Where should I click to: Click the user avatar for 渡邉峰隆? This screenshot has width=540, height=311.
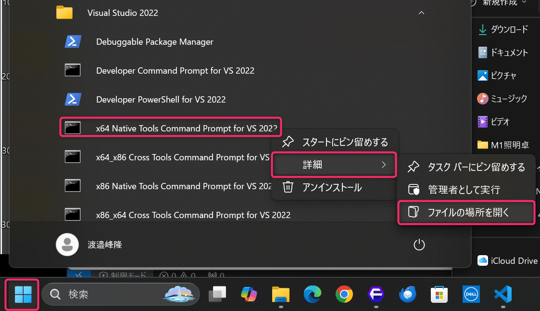point(67,245)
